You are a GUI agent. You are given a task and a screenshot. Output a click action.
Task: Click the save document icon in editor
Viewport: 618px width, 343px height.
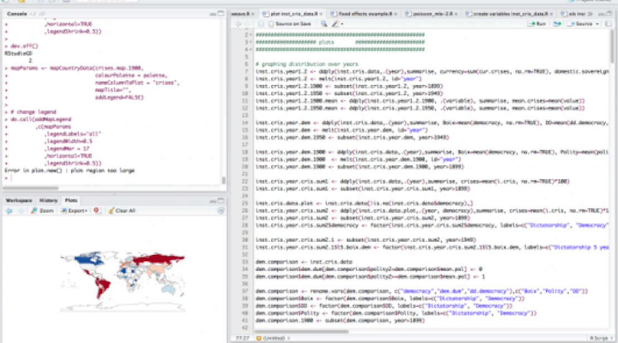pos(261,24)
